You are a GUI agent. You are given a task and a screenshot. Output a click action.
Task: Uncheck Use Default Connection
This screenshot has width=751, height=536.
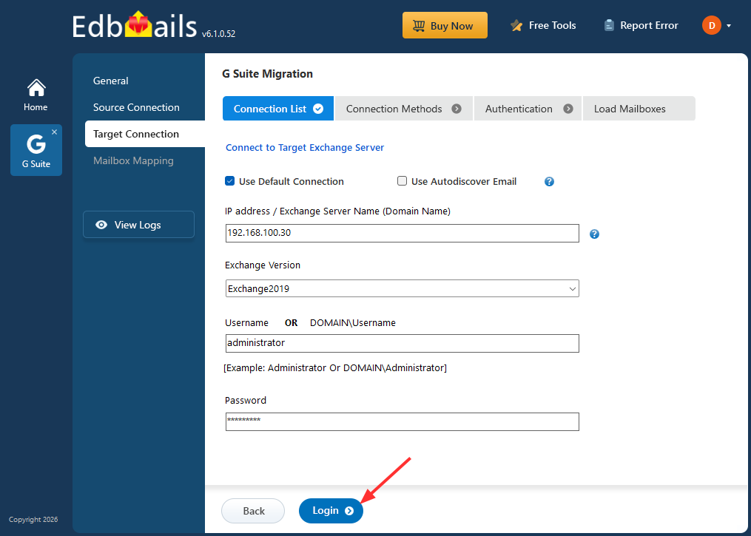230,181
